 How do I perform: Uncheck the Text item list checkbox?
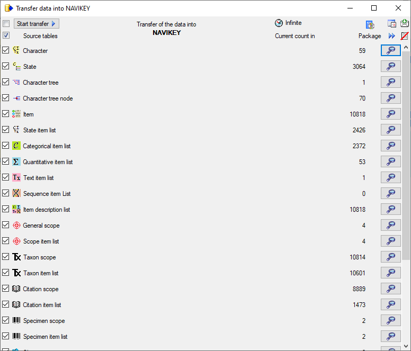(5, 177)
